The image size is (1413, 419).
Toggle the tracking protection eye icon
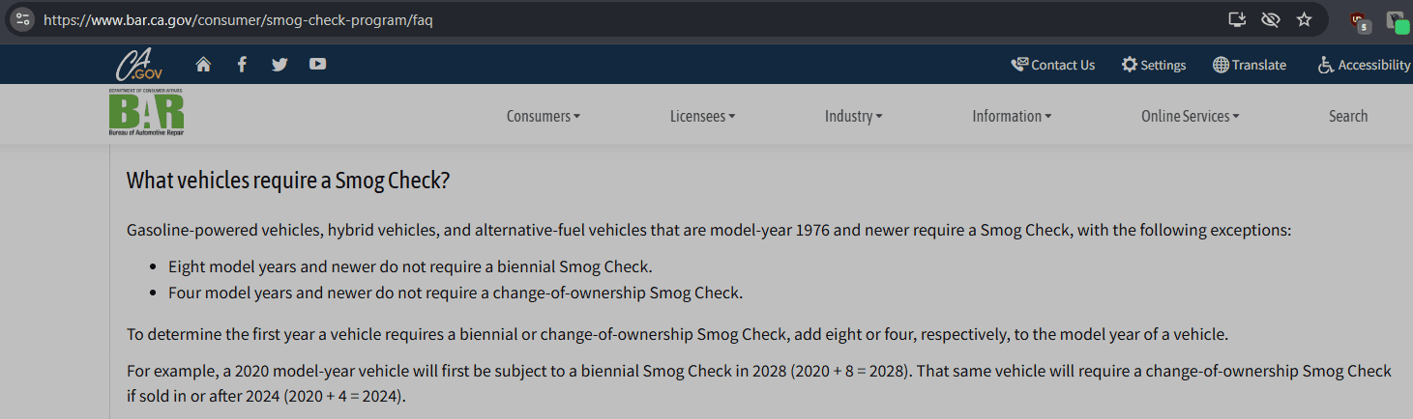[x=1270, y=19]
